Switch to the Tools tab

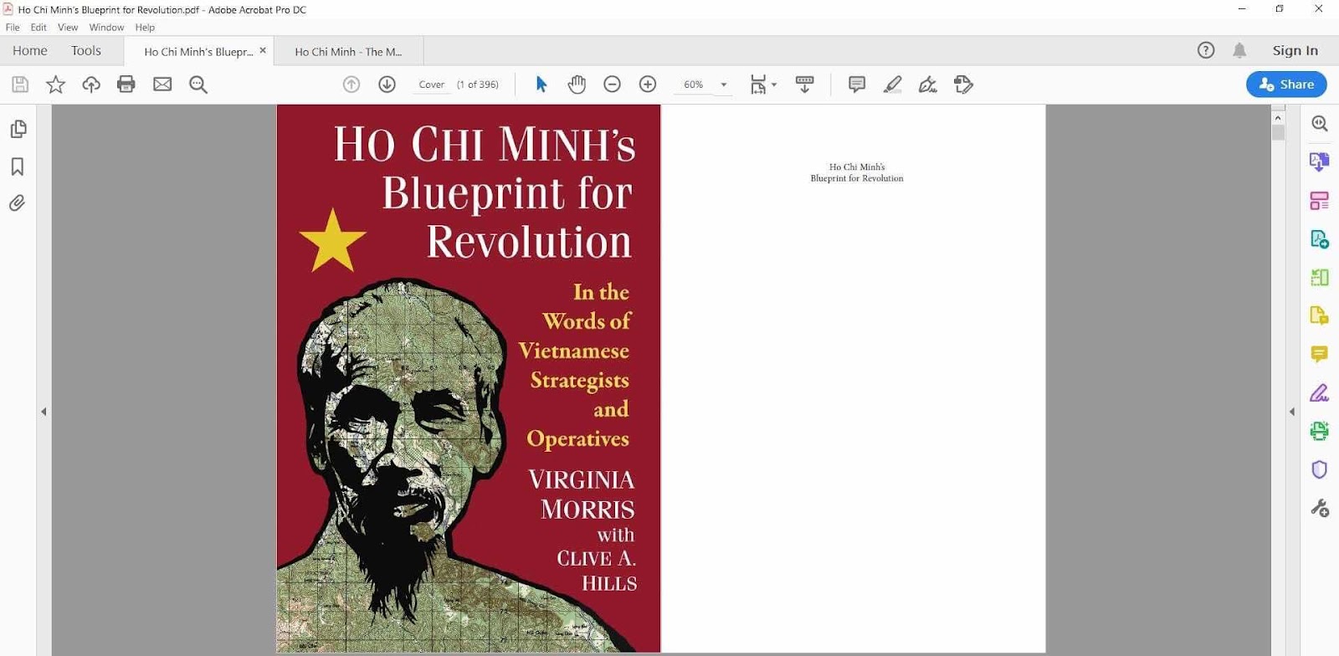tap(86, 50)
